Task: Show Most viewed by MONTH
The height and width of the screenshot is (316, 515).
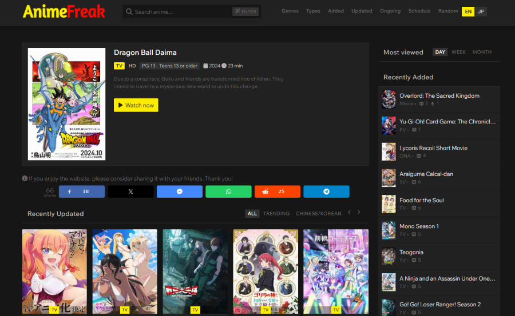Action: click(x=482, y=52)
